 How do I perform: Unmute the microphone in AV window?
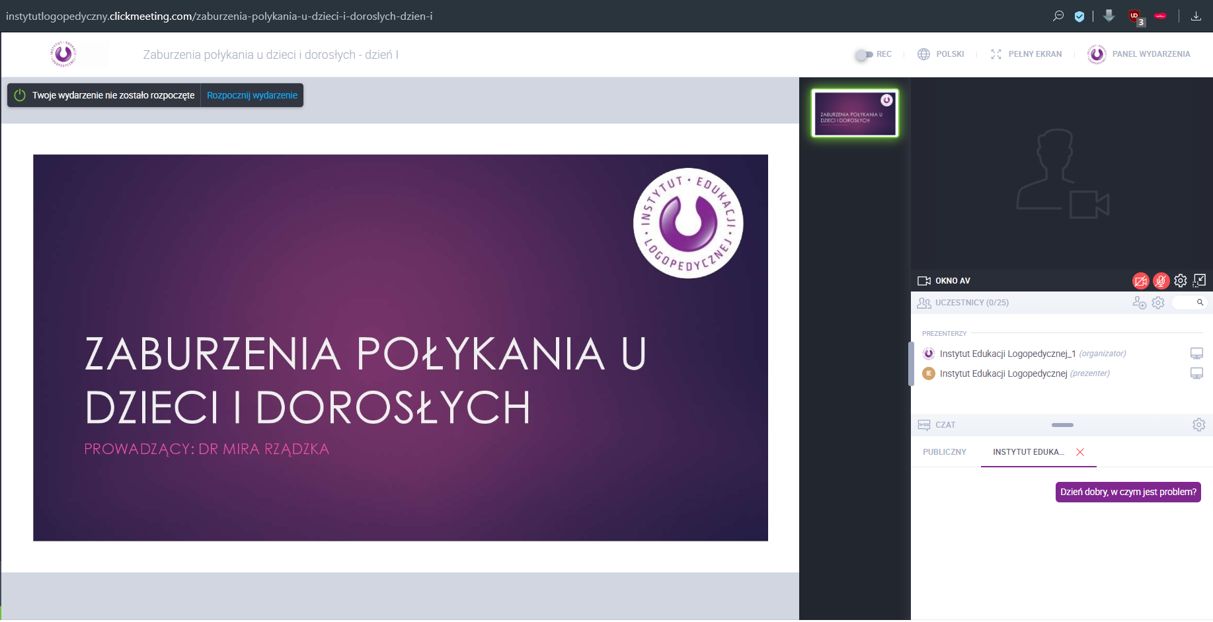point(1160,281)
